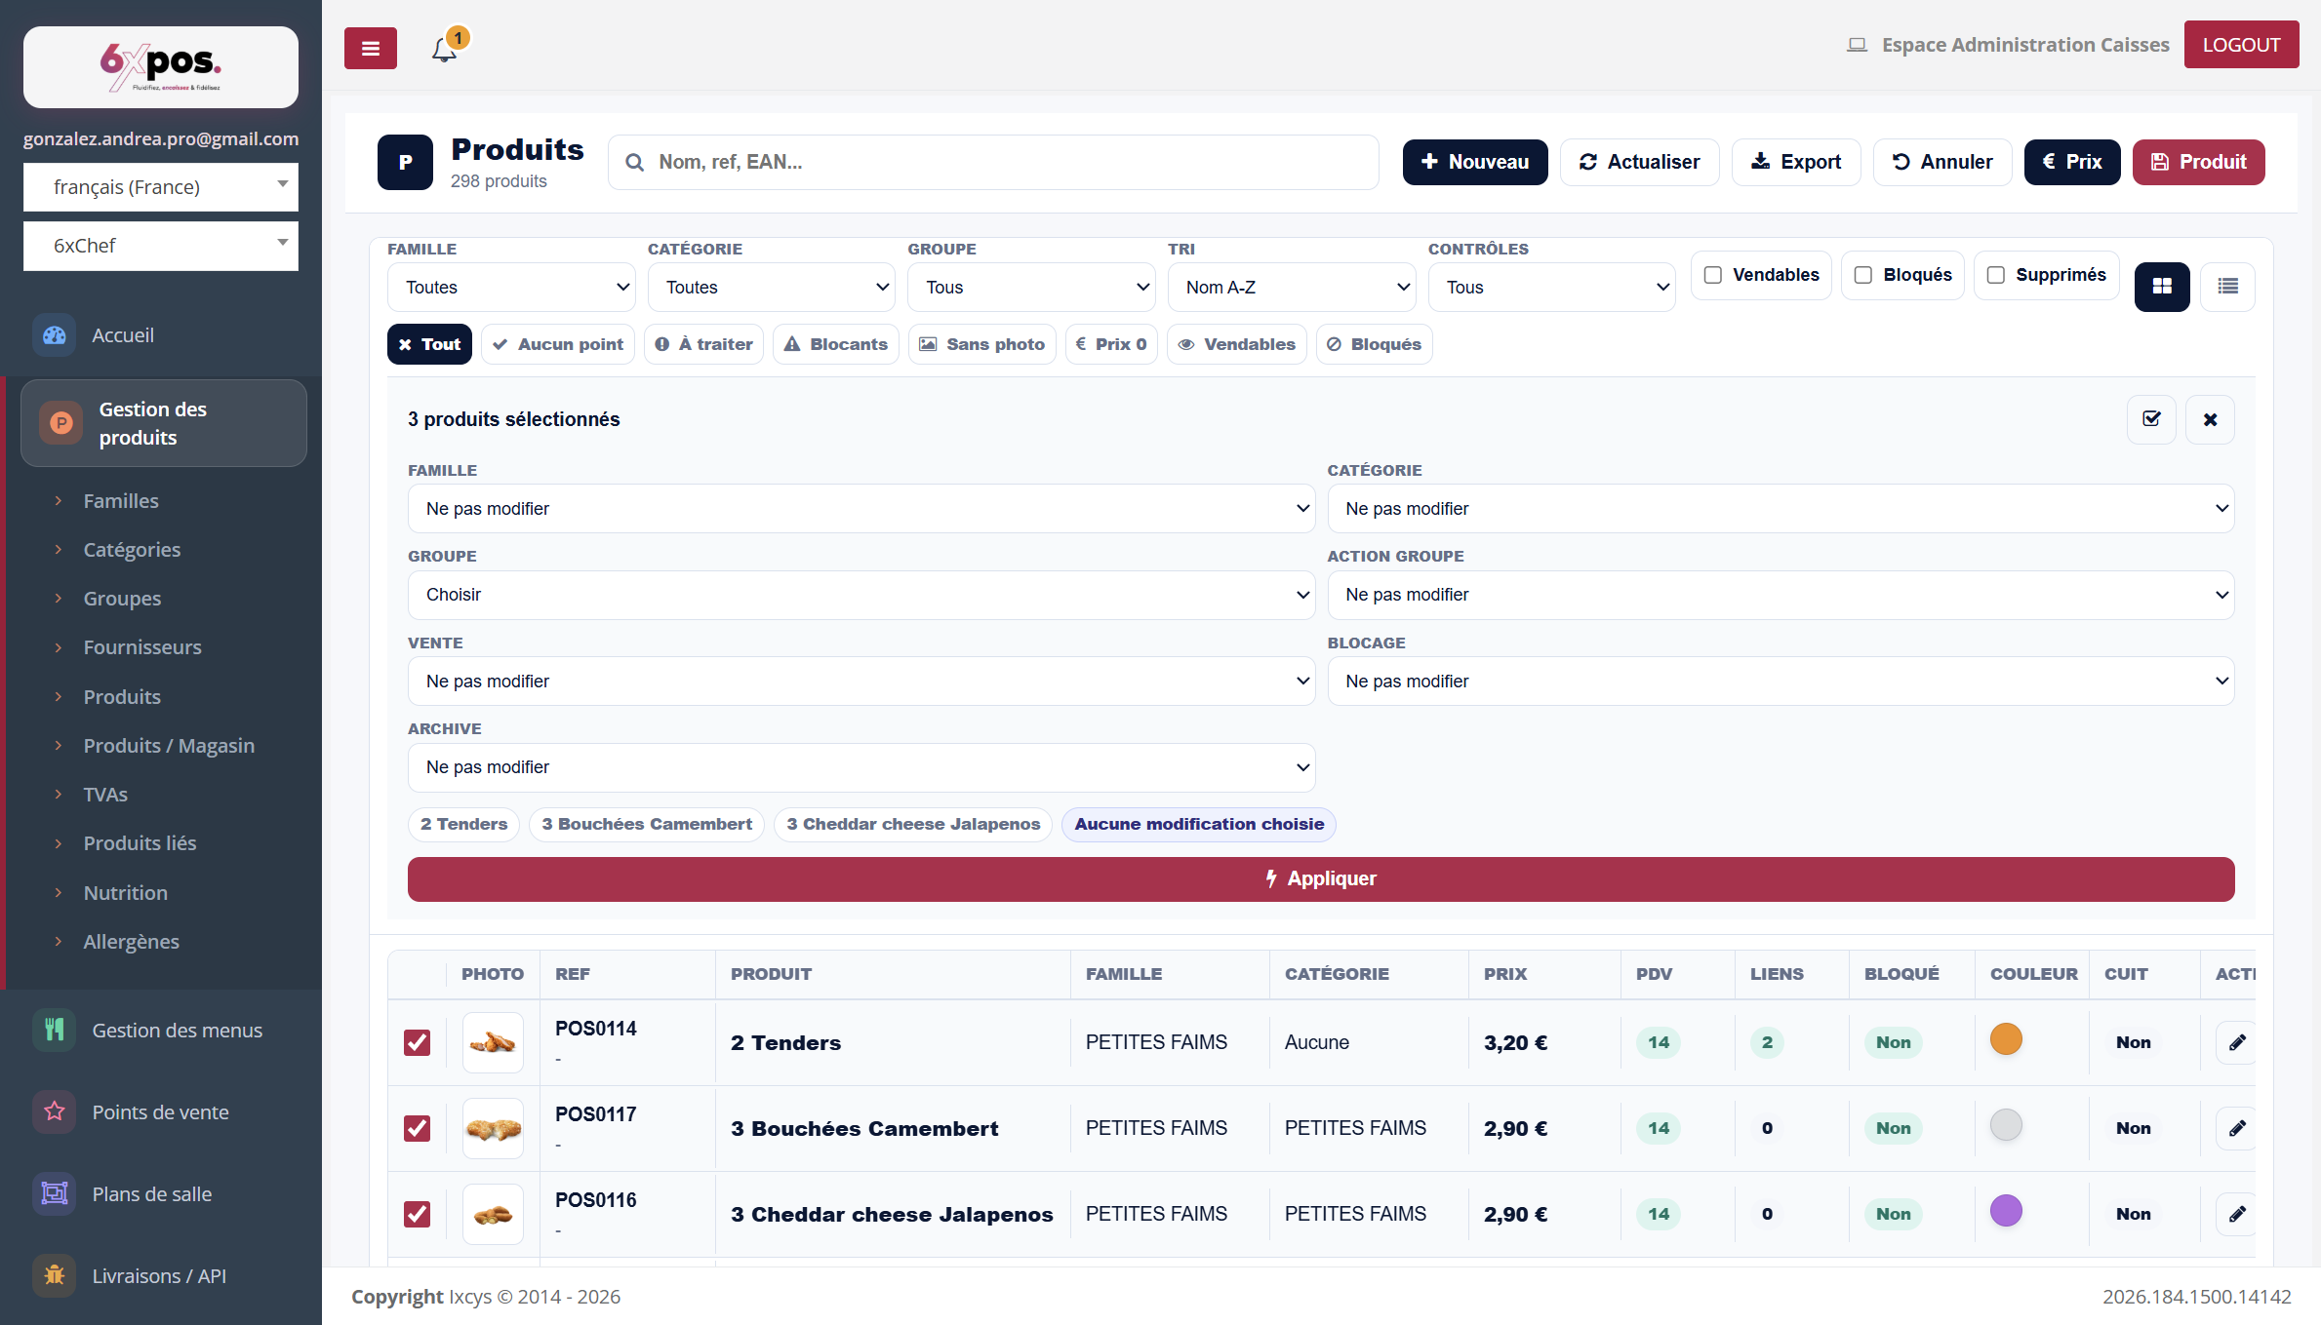Open the bulk Action groupe dropdown
Screen dimensions: 2321x1325
coord(1781,595)
